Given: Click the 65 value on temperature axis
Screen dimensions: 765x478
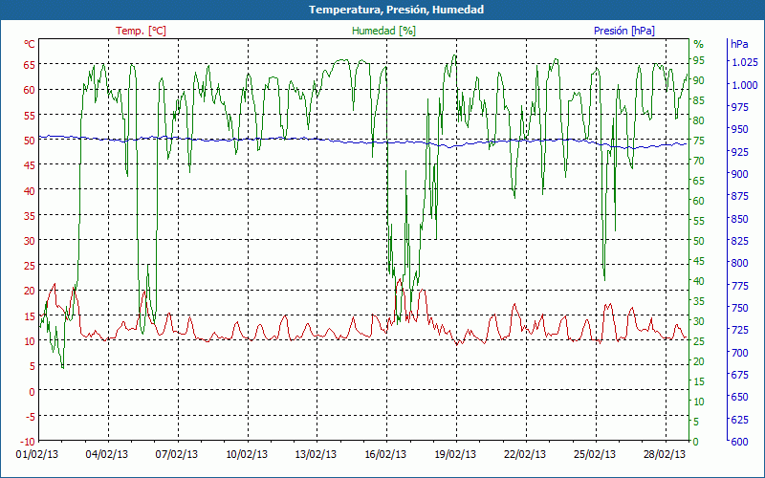Looking at the screenshot, I should point(30,64).
